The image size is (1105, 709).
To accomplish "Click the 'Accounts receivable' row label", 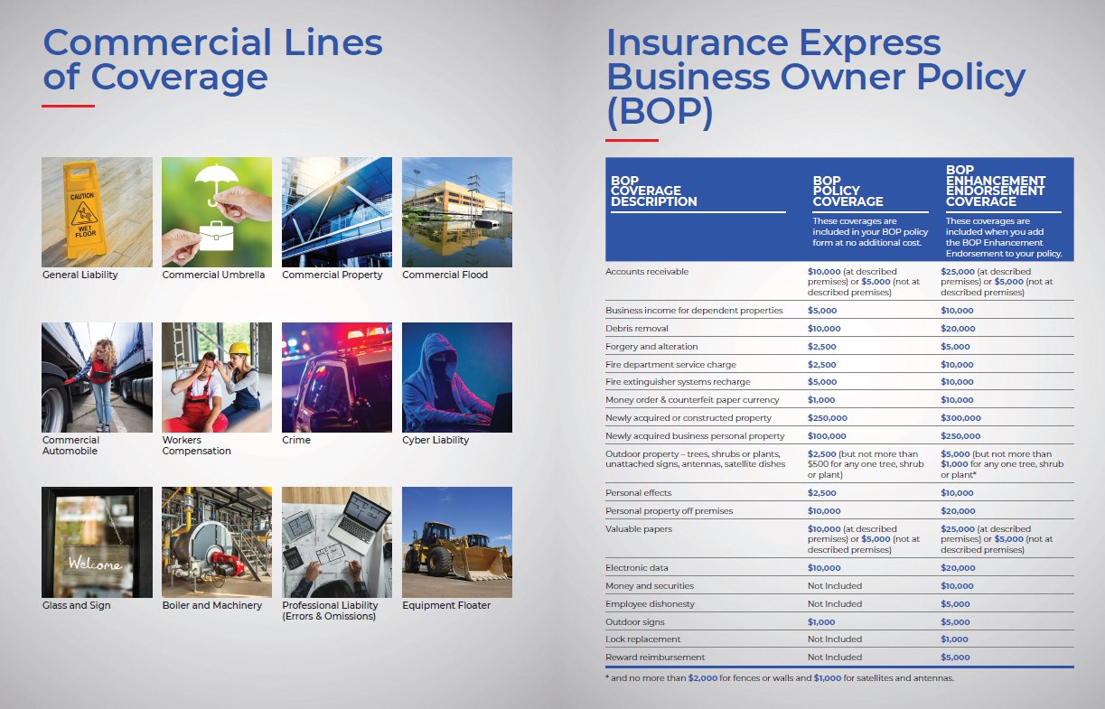I will [x=647, y=272].
